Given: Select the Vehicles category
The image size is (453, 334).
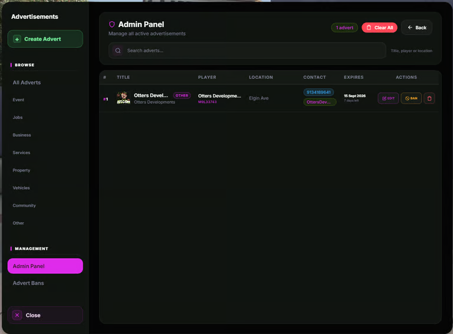Looking at the screenshot, I should (x=21, y=188).
